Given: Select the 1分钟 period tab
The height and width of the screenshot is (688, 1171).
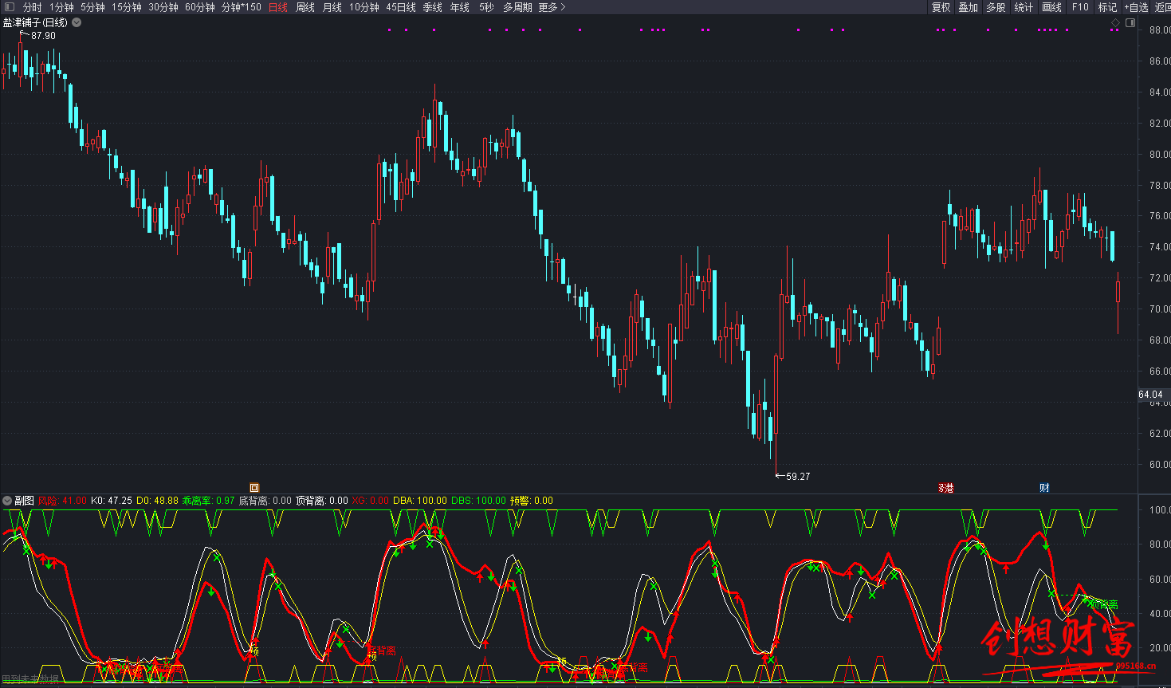Looking at the screenshot, I should point(61,7).
